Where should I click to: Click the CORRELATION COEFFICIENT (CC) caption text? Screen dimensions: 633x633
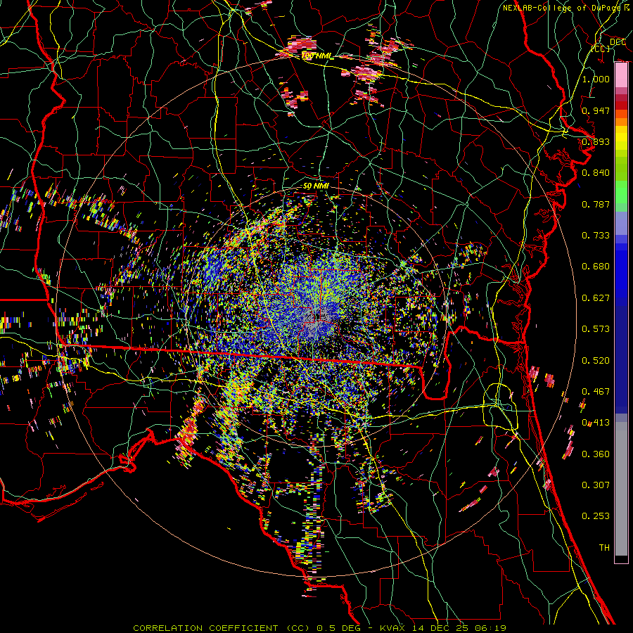tap(222, 628)
